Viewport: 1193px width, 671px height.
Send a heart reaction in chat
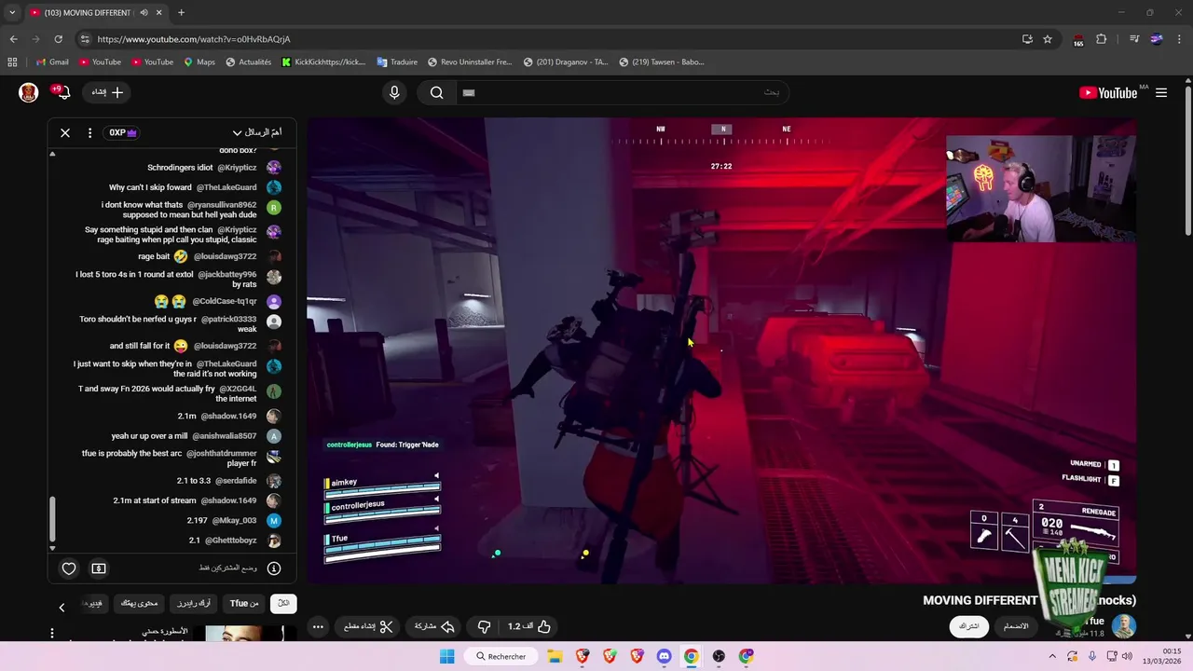[69, 568]
